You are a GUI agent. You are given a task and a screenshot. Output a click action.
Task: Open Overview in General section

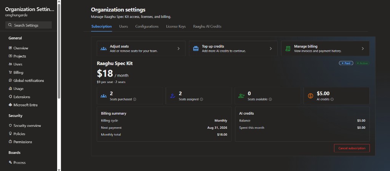click(x=21, y=48)
